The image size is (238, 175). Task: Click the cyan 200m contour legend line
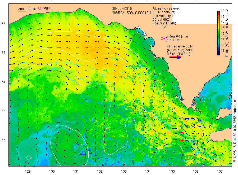22,11
